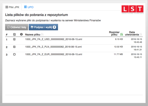The height and width of the screenshot is (106, 148).
Task: Switch to the UPO tab
Action: (x=29, y=7)
